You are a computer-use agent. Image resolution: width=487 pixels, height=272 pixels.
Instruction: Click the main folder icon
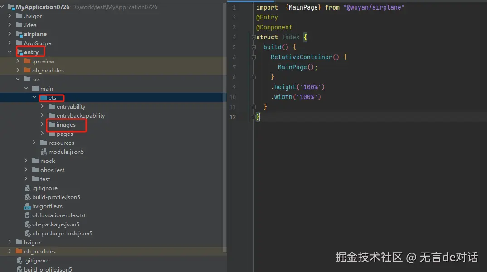35,88
